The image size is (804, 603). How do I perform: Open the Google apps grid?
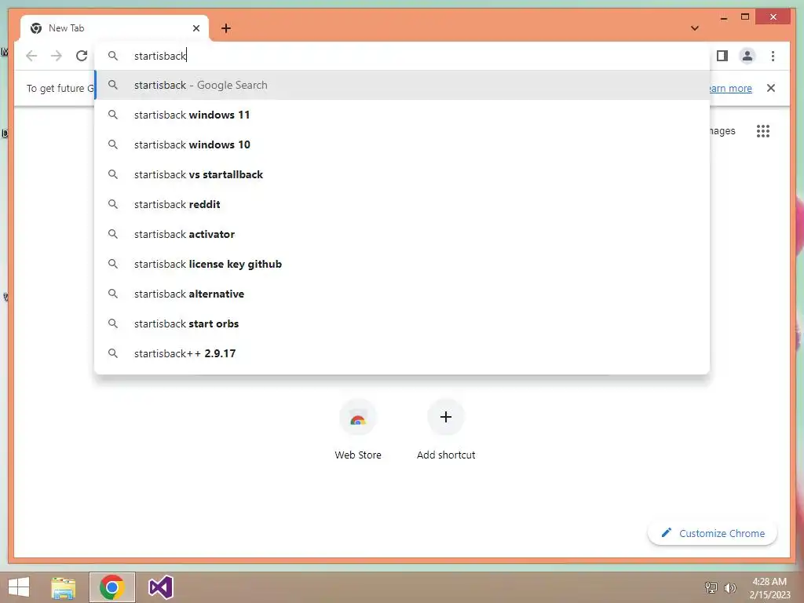tap(763, 131)
